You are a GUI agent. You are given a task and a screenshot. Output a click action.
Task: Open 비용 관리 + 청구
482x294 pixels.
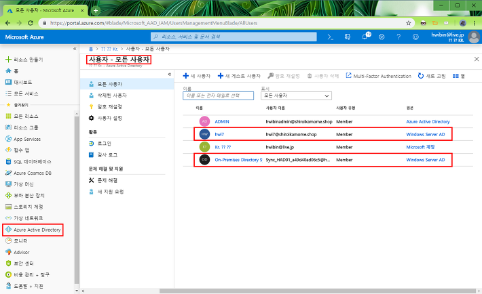(x=28, y=274)
